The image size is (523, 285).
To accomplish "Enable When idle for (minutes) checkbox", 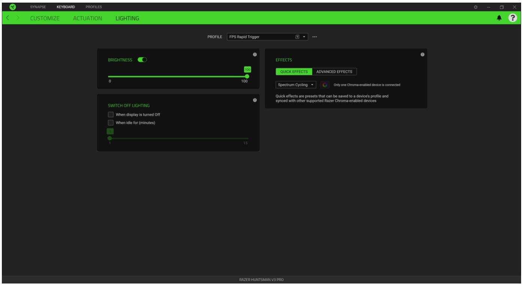I will (x=111, y=122).
